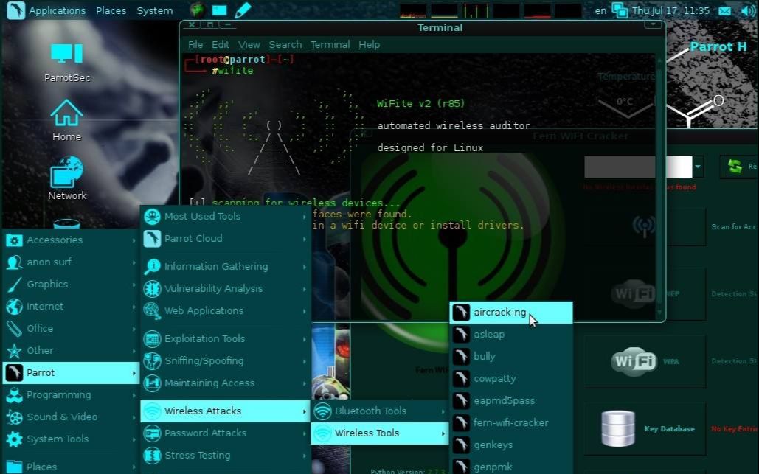Open the Applications menu in the top panel

[x=57, y=10]
